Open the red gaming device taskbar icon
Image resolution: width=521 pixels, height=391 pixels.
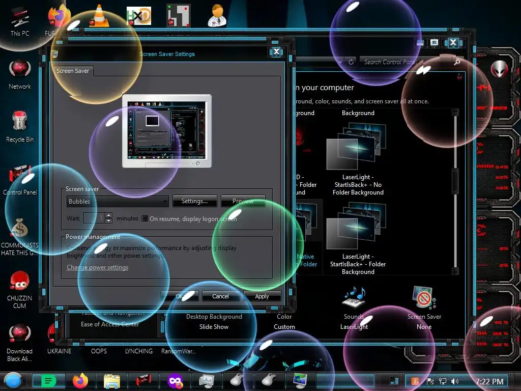click(x=143, y=381)
